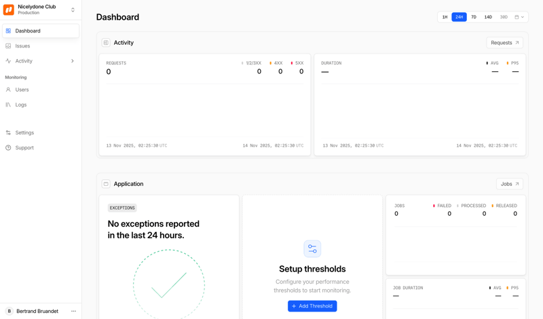Click the Activity section panel icon
543x319 pixels.
point(106,43)
